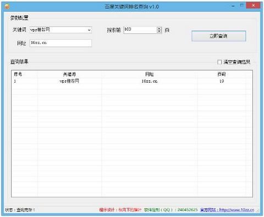Open the 关键词 keyword dropdown
Image resolution: width=264 pixels, height=217 pixels.
click(89, 30)
